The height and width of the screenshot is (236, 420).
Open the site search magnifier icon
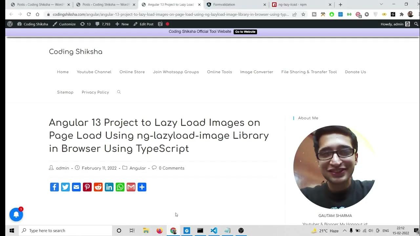pos(119,92)
